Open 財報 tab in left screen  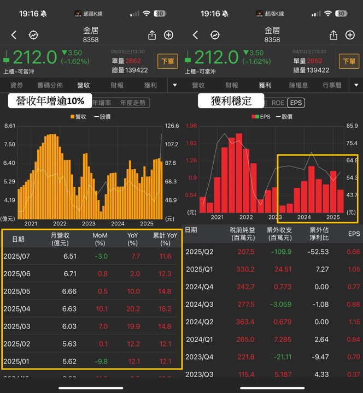click(117, 85)
